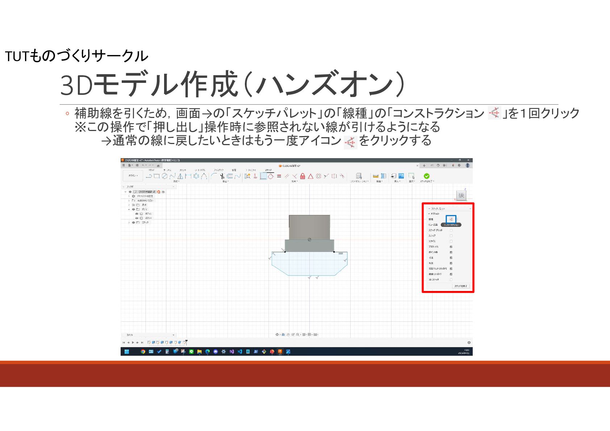Select the measure ruler icon

(x=376, y=176)
